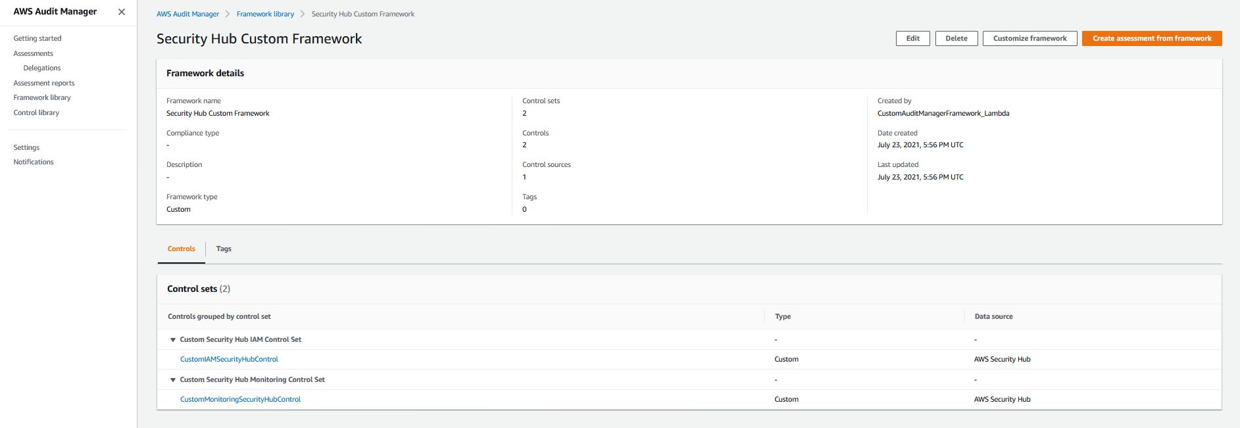Image resolution: width=1240 pixels, height=428 pixels.
Task: Open Framework library in sidebar
Action: 42,97
